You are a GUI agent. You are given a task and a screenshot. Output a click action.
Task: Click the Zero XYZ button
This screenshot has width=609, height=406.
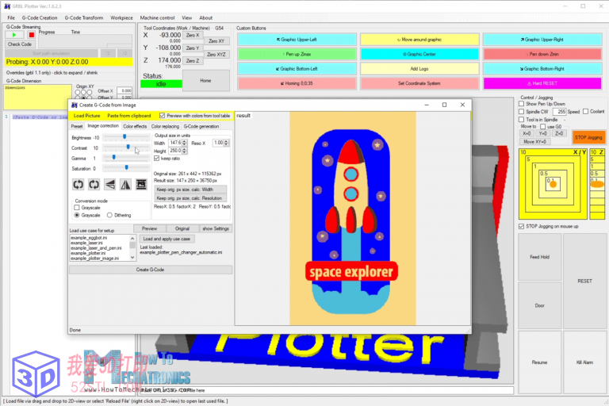click(x=216, y=55)
